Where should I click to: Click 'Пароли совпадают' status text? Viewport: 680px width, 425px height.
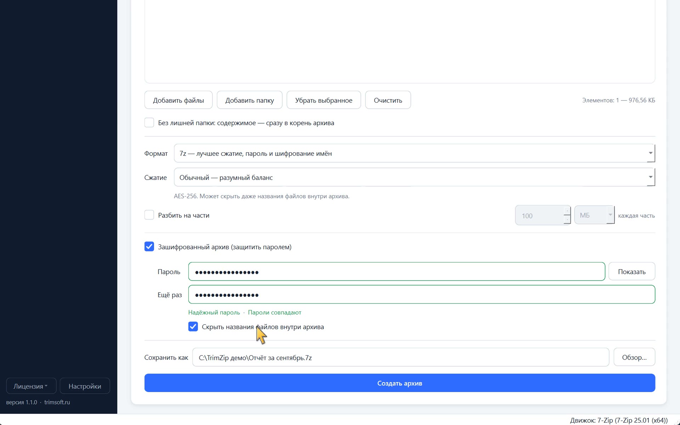274,312
